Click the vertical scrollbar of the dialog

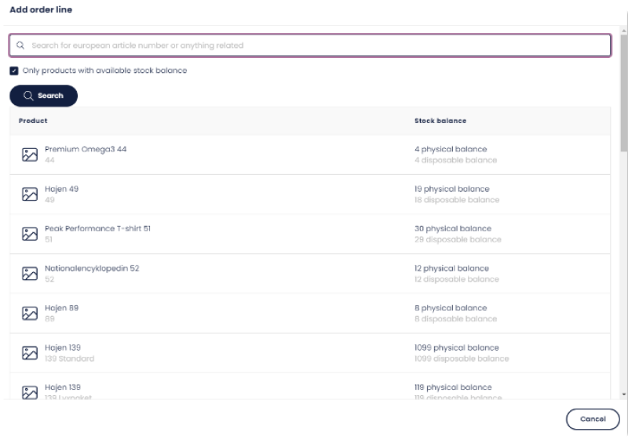623,94
